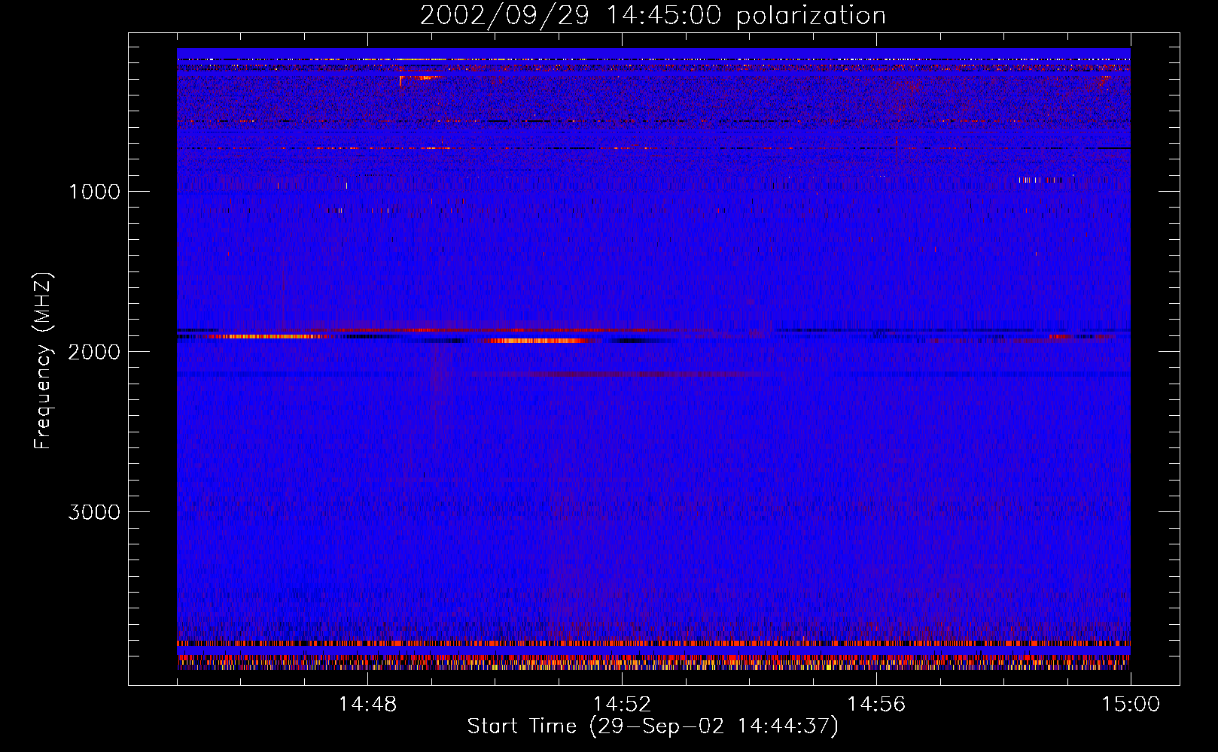Click the plot title "2002/09/29 14:45:00 polarization"
The image size is (1218, 752).
point(653,16)
